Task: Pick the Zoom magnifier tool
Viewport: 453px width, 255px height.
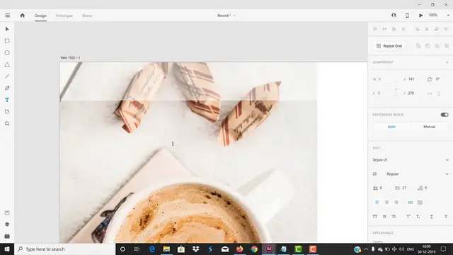Action: pos(7,123)
